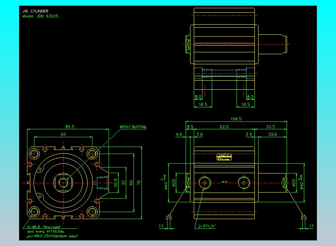Select the center bore circle in front view
The width and height of the screenshot is (336, 246).
63,182
